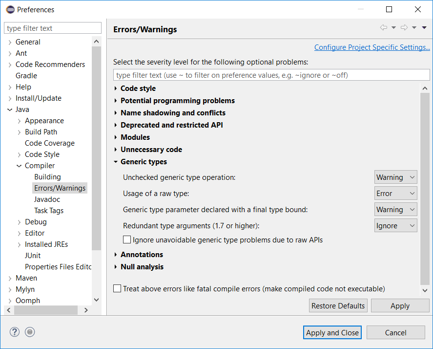The height and width of the screenshot is (349, 433).
Task: Select Errors/Warnings tree item
Action: click(x=60, y=188)
